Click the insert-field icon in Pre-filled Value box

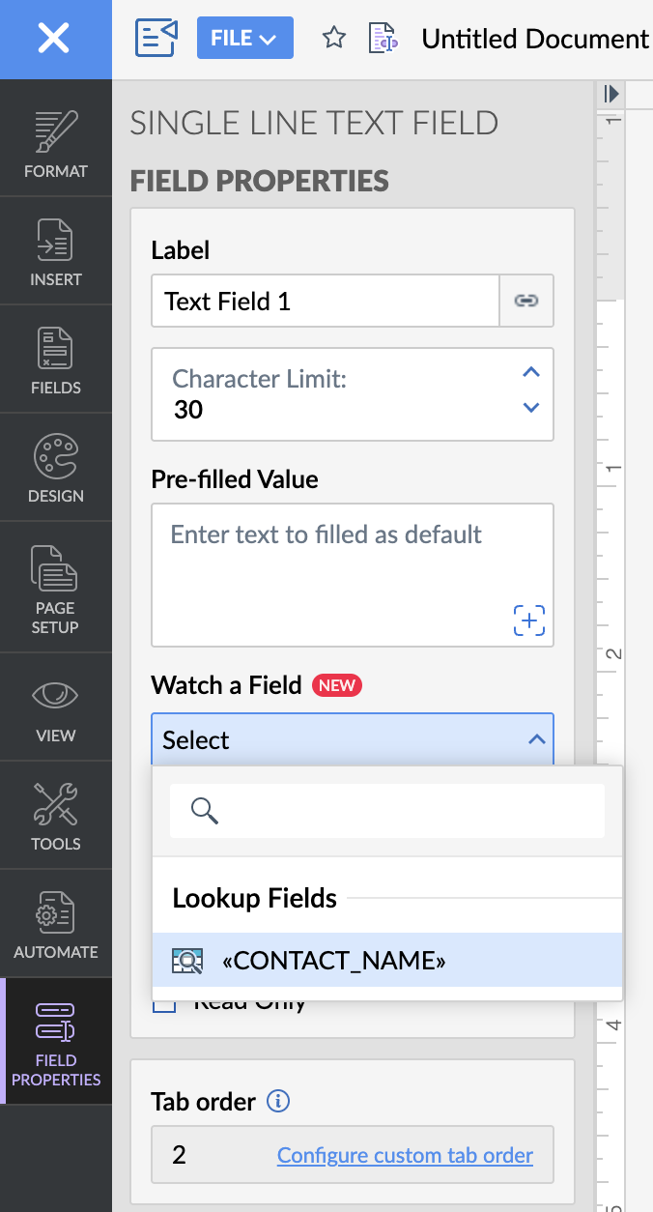click(x=529, y=620)
